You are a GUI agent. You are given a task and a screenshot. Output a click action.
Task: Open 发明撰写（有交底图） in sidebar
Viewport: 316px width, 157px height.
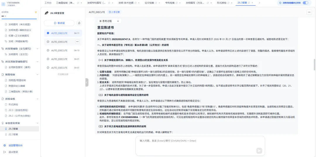pyautogui.click(x=19, y=24)
